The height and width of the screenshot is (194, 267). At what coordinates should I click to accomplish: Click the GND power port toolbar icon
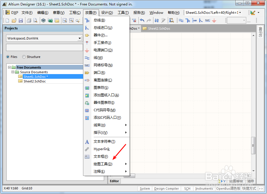(x=214, y=20)
